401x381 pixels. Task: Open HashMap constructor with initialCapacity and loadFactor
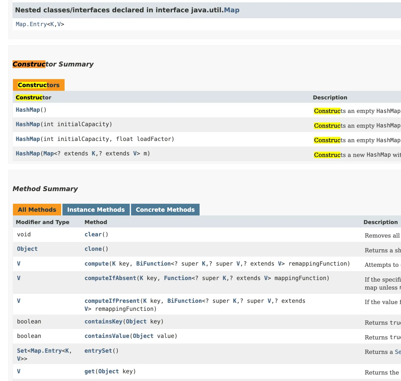click(28, 139)
